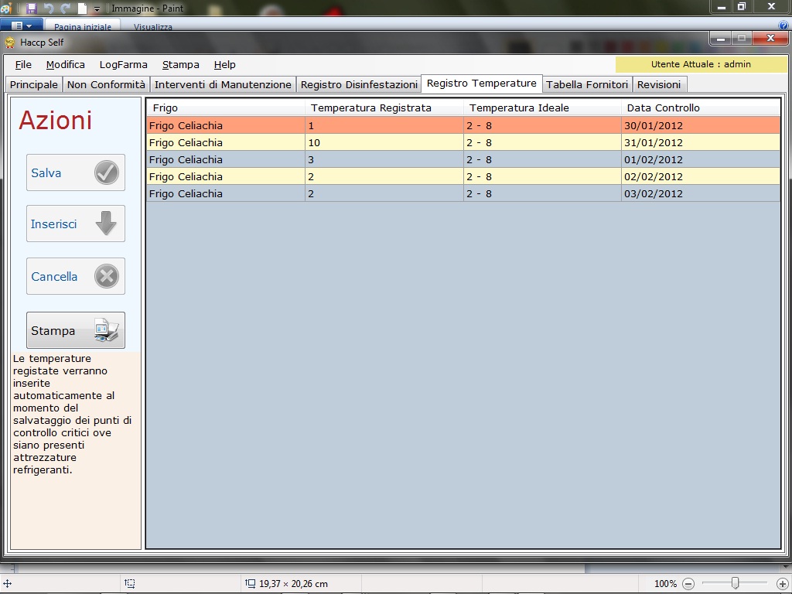Expand the quick access toolbar customize arrow
This screenshot has height=594, width=792.
(97, 9)
